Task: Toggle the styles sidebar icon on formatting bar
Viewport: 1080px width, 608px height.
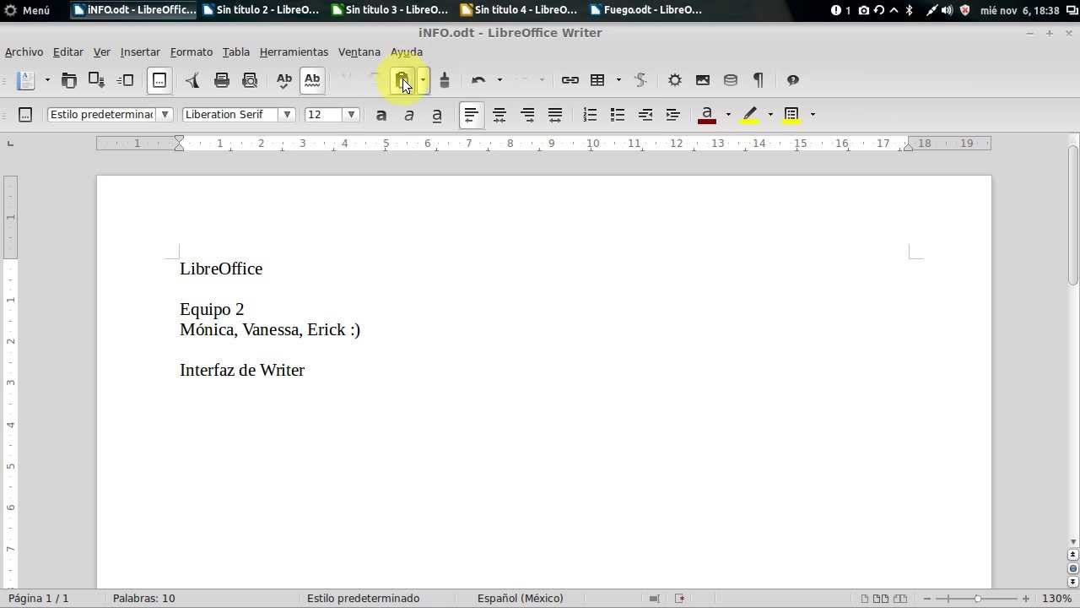Action: (25, 115)
